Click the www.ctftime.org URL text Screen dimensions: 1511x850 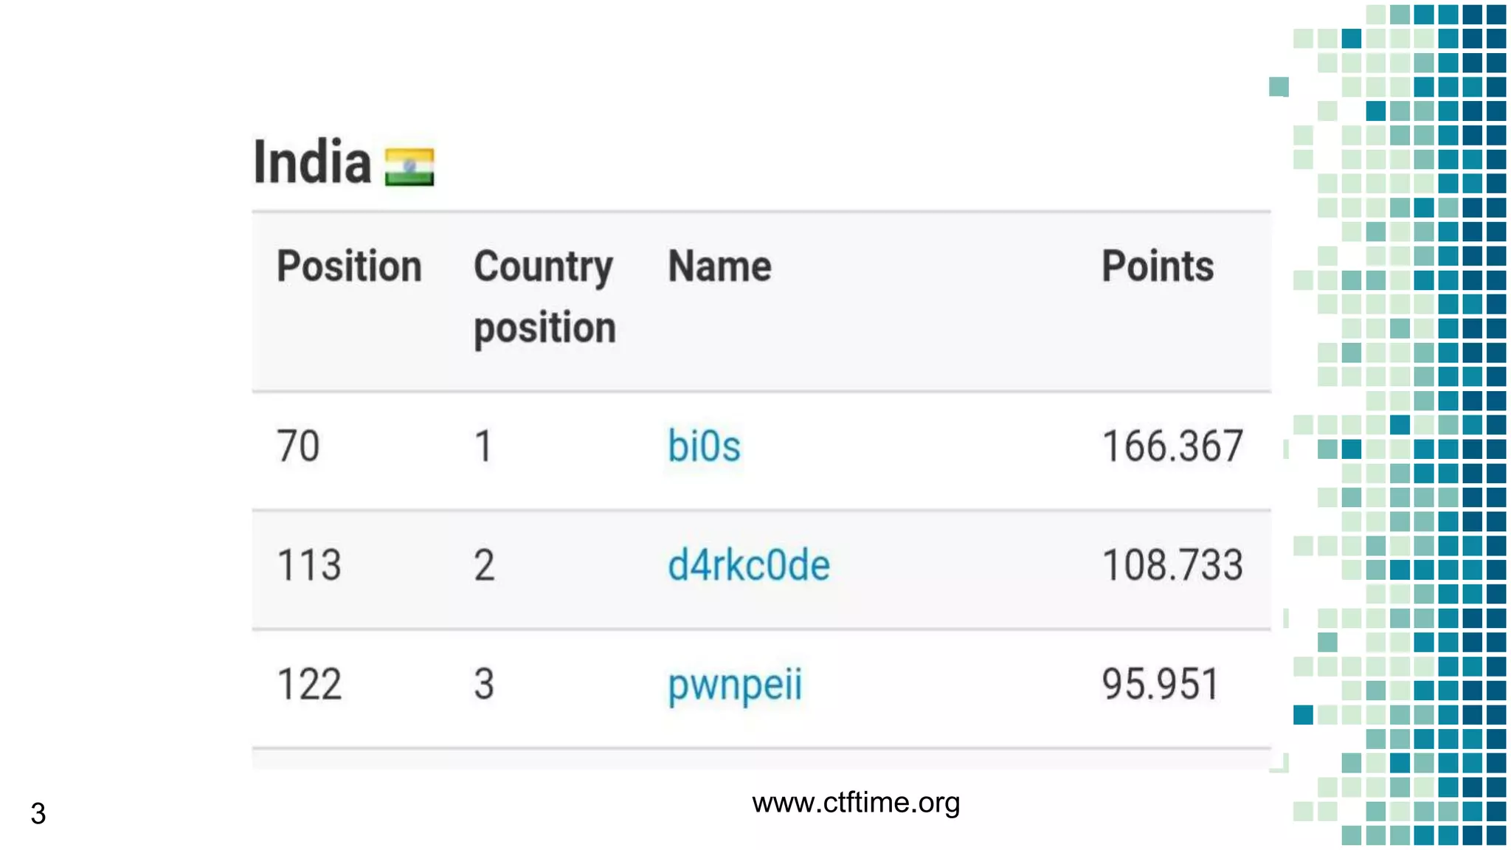click(856, 803)
